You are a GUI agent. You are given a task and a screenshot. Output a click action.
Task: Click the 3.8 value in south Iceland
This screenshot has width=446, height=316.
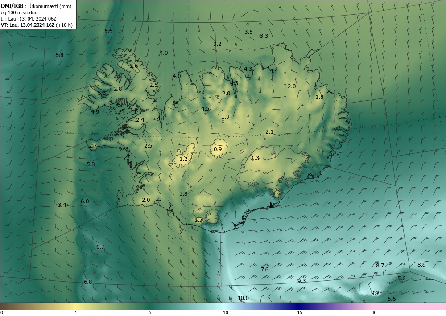point(183,193)
